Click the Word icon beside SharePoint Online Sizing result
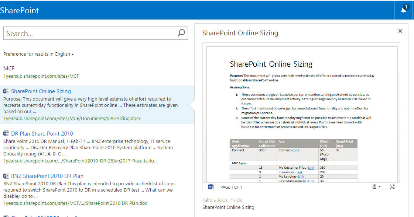Image resolution: width=414 pixels, height=217 pixels. pyautogui.click(x=6, y=91)
